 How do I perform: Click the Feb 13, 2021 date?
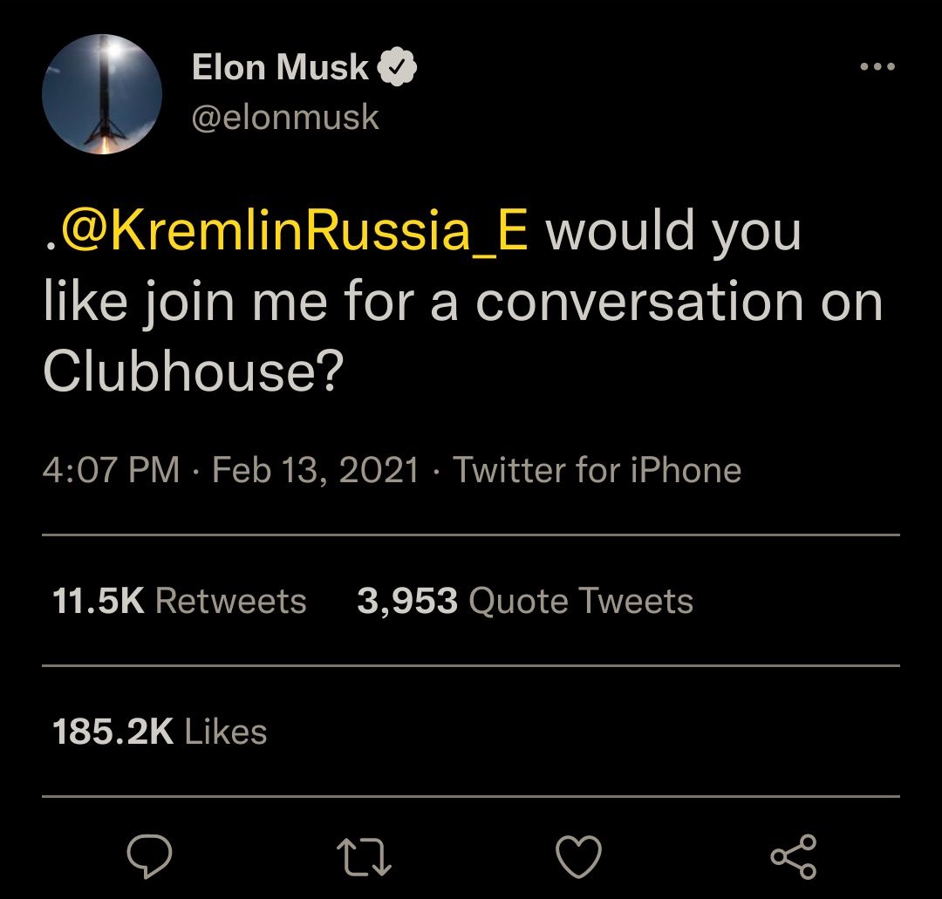click(x=316, y=471)
